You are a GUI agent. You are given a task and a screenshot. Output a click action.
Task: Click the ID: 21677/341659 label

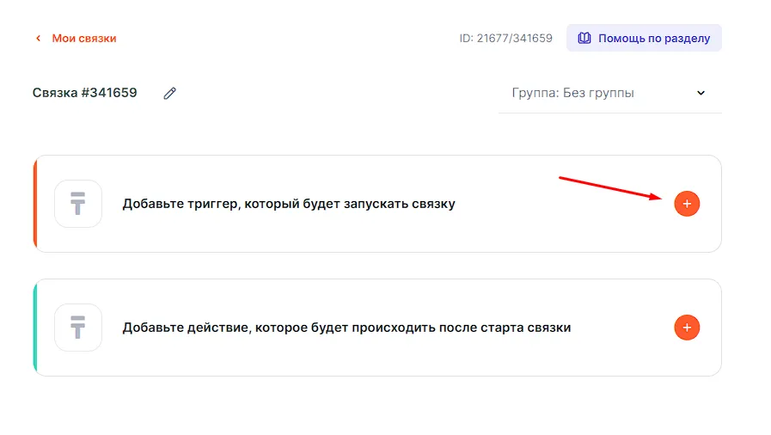coord(505,39)
